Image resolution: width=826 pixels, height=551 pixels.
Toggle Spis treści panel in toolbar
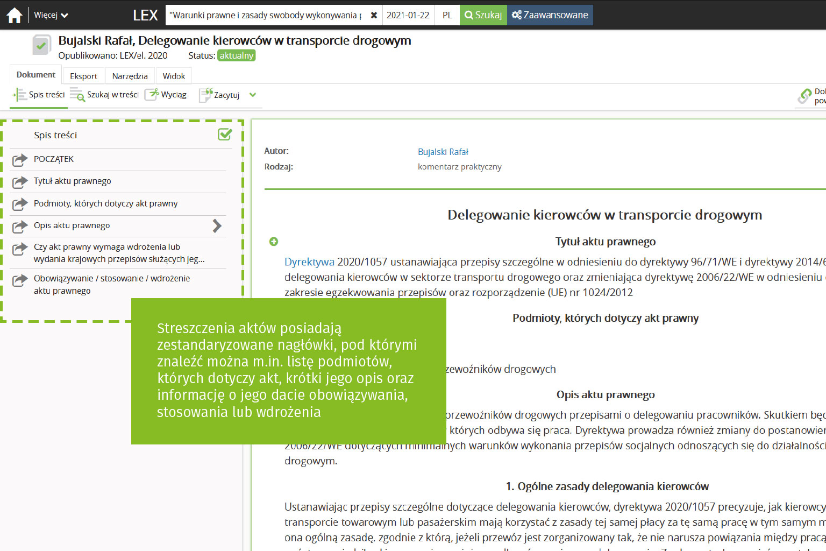click(39, 95)
